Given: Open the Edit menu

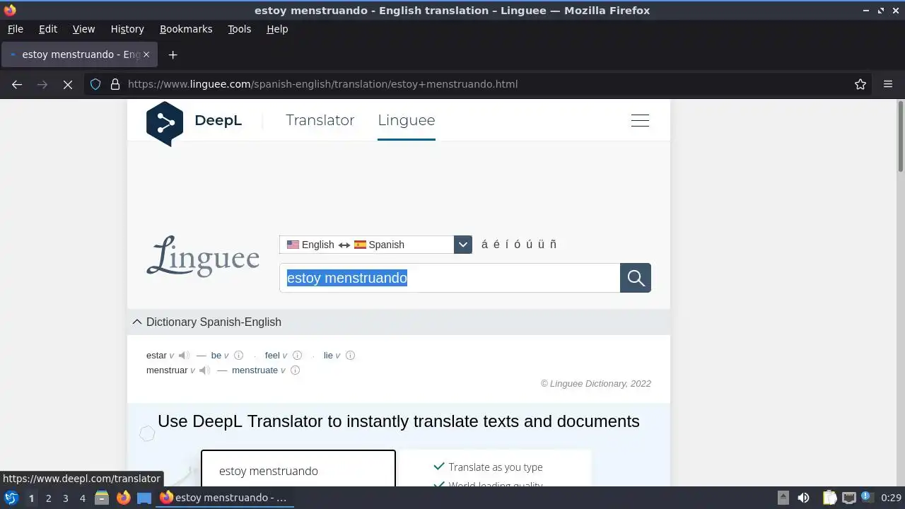Looking at the screenshot, I should [48, 29].
